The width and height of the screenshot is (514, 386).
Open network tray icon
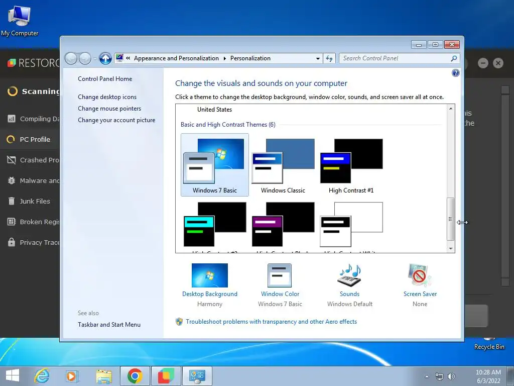coord(439,376)
